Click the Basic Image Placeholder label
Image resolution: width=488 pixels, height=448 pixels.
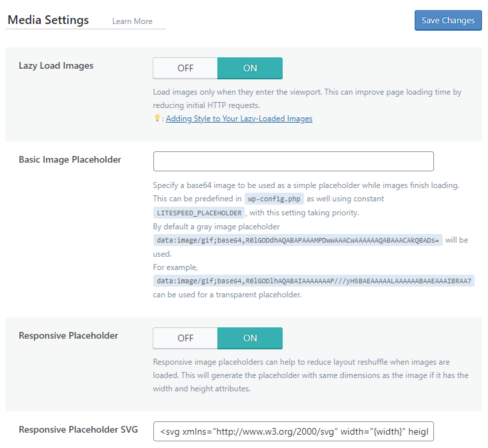[x=70, y=159]
